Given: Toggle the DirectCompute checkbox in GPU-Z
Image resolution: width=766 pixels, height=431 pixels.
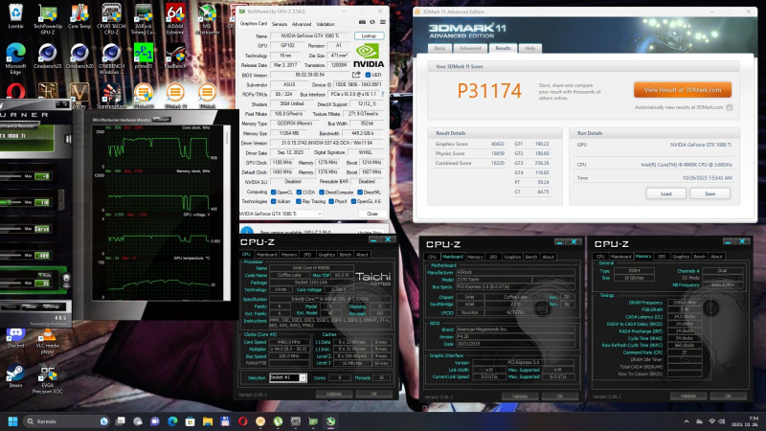Looking at the screenshot, I should (322, 193).
